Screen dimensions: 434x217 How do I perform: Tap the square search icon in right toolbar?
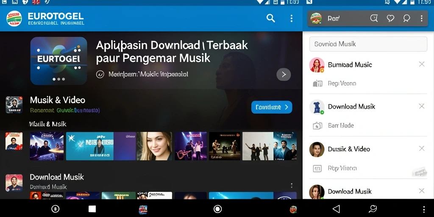tap(374, 19)
